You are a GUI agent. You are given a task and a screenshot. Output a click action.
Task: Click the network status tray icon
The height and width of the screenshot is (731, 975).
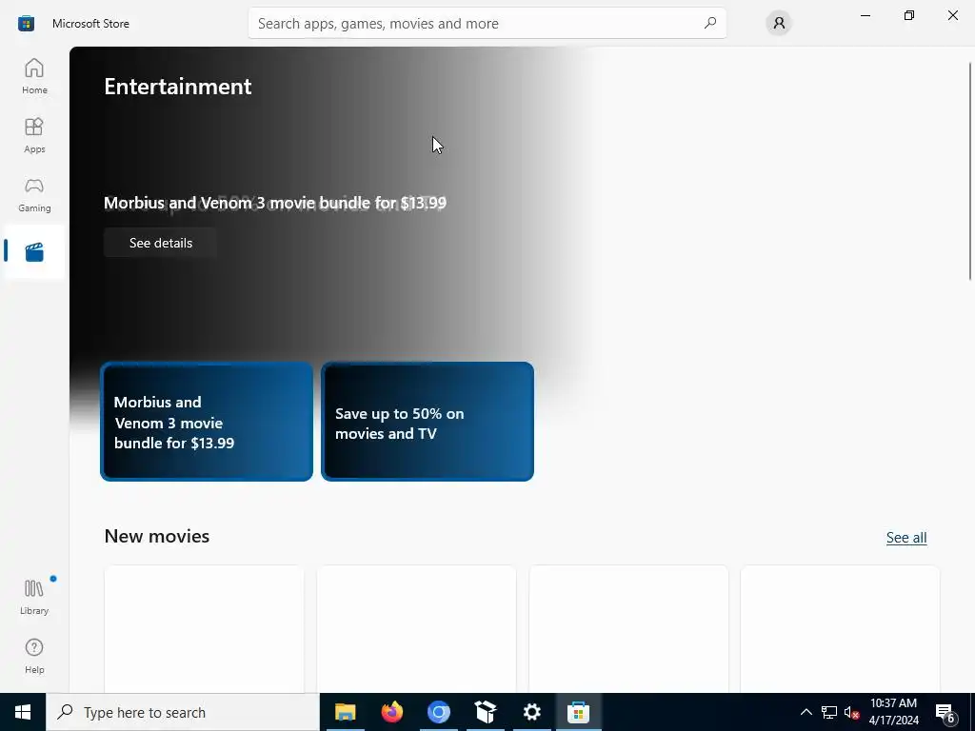click(829, 712)
